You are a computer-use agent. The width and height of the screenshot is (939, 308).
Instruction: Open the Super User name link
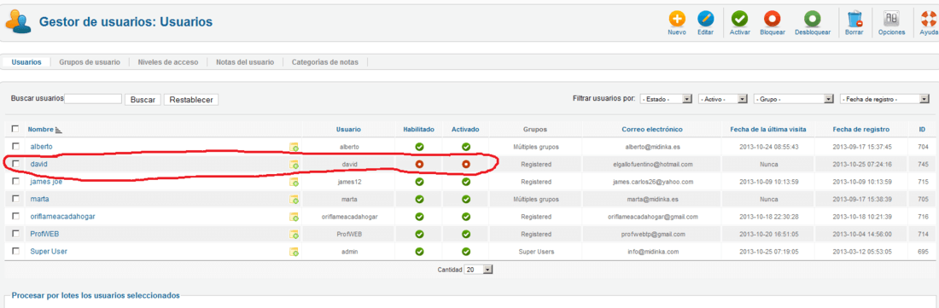click(x=49, y=252)
